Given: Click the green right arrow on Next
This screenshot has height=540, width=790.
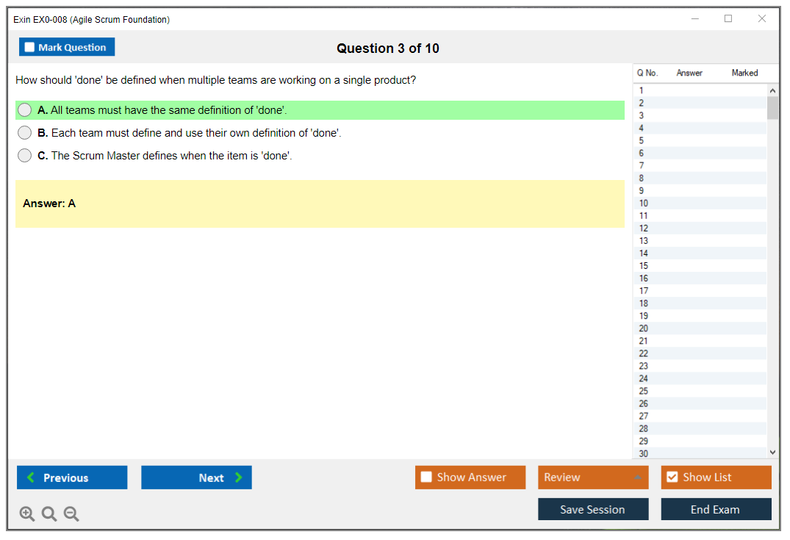Looking at the screenshot, I should coord(239,478).
